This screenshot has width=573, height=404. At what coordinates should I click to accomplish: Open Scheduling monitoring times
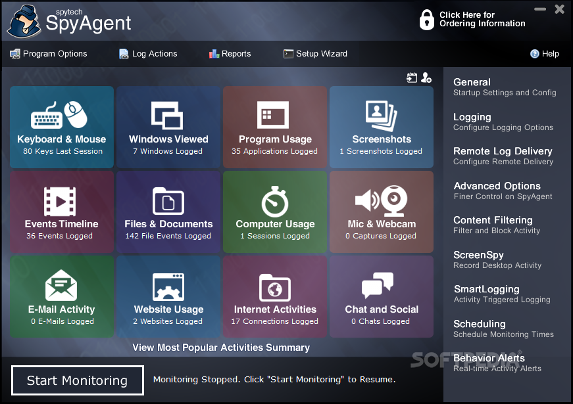click(x=503, y=328)
